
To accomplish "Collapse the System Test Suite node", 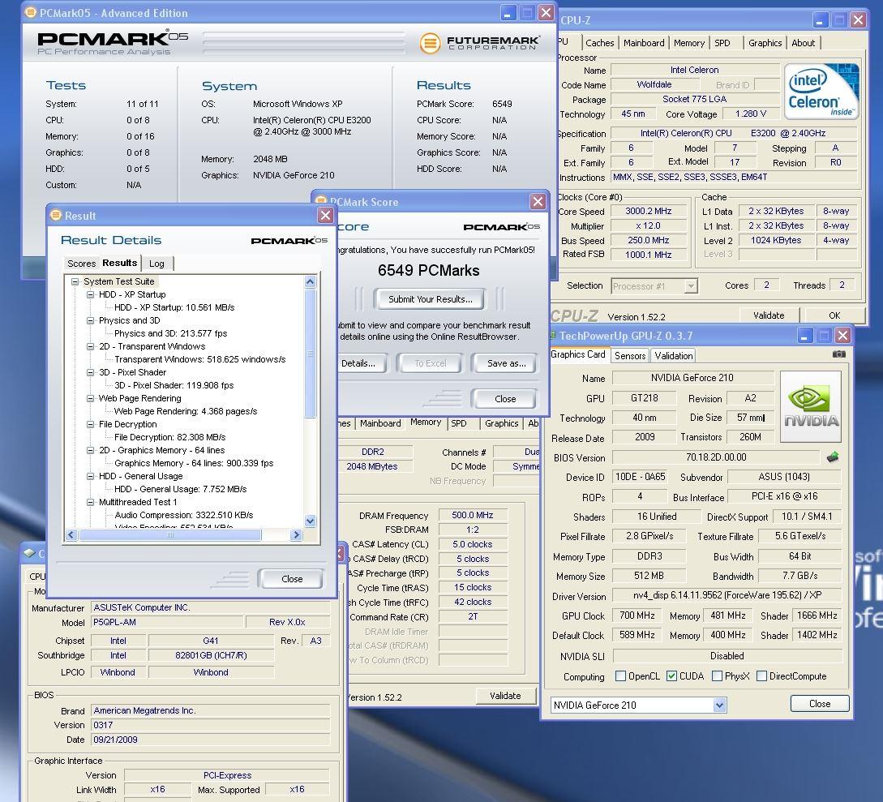I will tap(75, 281).
